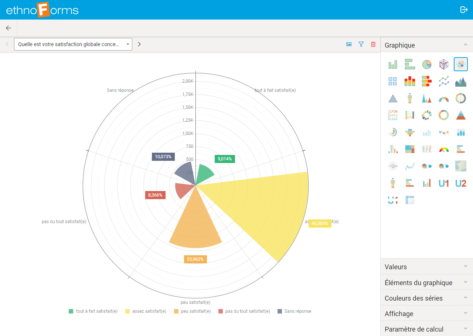This screenshot has width=473, height=336.
Task: Click the 2,00K radial axis value
Action: click(x=188, y=81)
